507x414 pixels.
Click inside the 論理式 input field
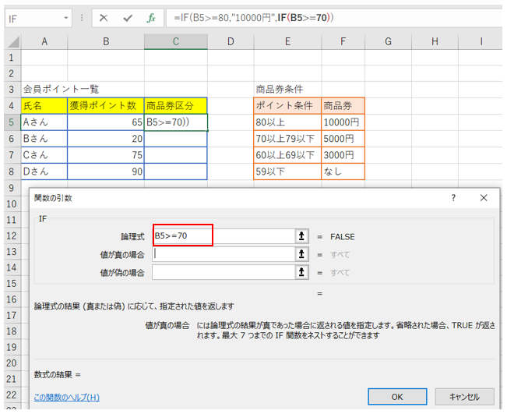224,235
